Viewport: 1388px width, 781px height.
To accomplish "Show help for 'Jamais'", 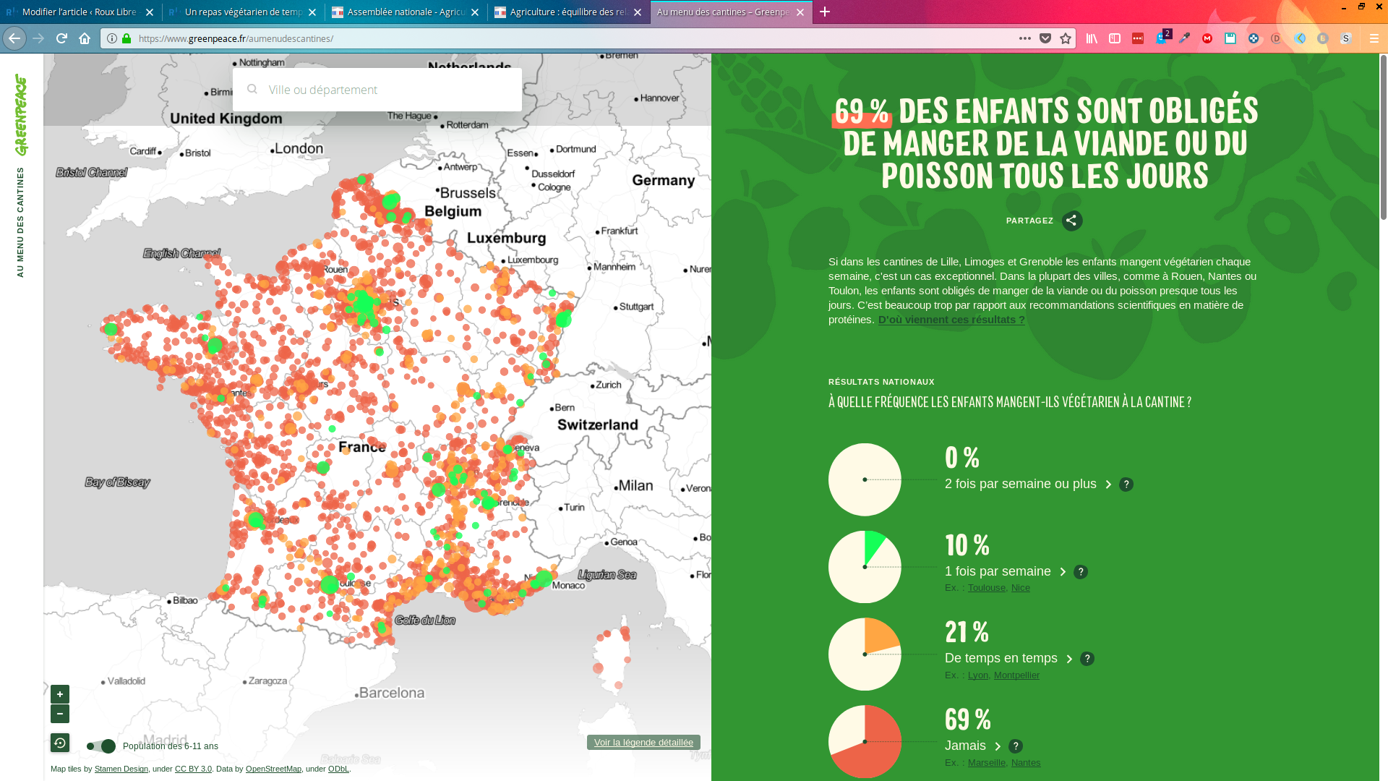I will click(1016, 746).
